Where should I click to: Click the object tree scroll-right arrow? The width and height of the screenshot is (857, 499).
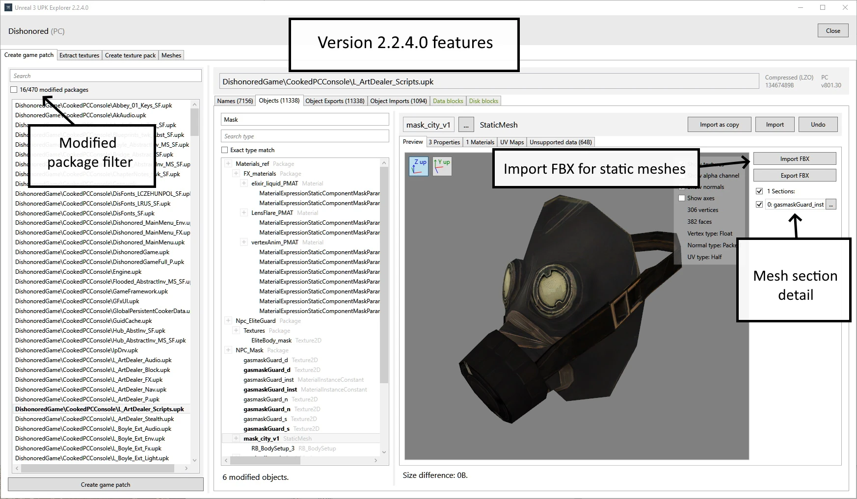click(x=376, y=460)
